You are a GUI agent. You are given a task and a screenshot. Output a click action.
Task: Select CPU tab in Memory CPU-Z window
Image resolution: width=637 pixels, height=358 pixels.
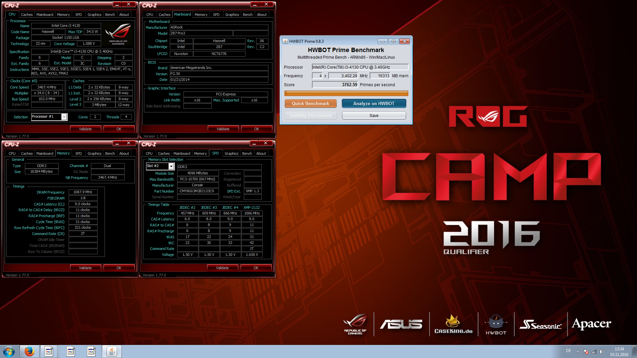coord(12,153)
